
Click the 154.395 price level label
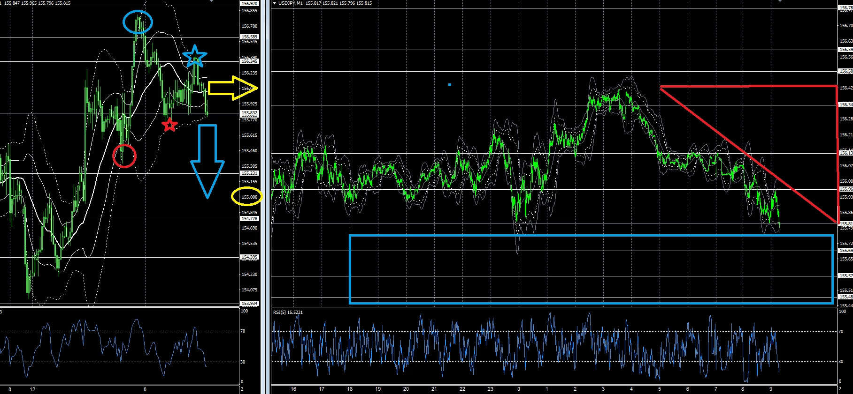249,257
